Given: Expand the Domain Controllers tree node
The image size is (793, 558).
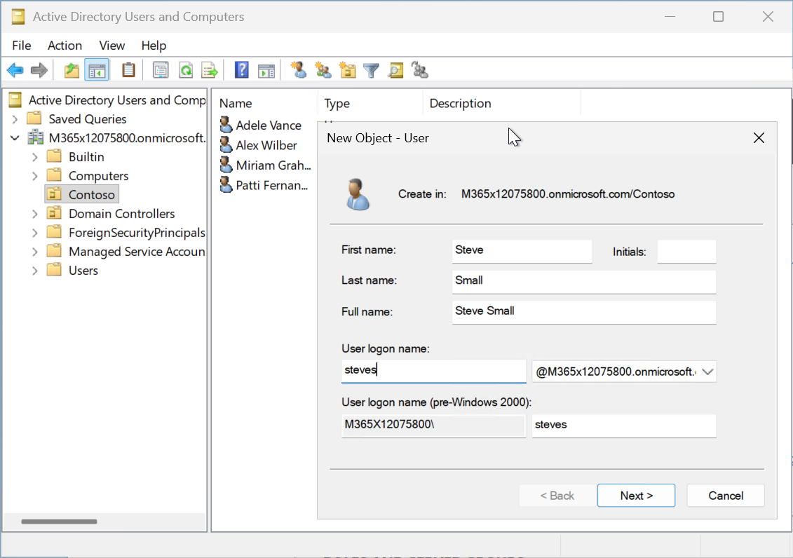Looking at the screenshot, I should click(x=35, y=214).
